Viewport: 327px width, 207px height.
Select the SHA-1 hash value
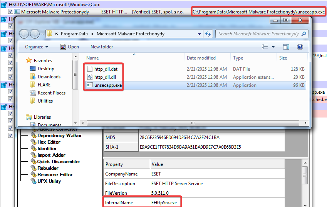[190, 147]
